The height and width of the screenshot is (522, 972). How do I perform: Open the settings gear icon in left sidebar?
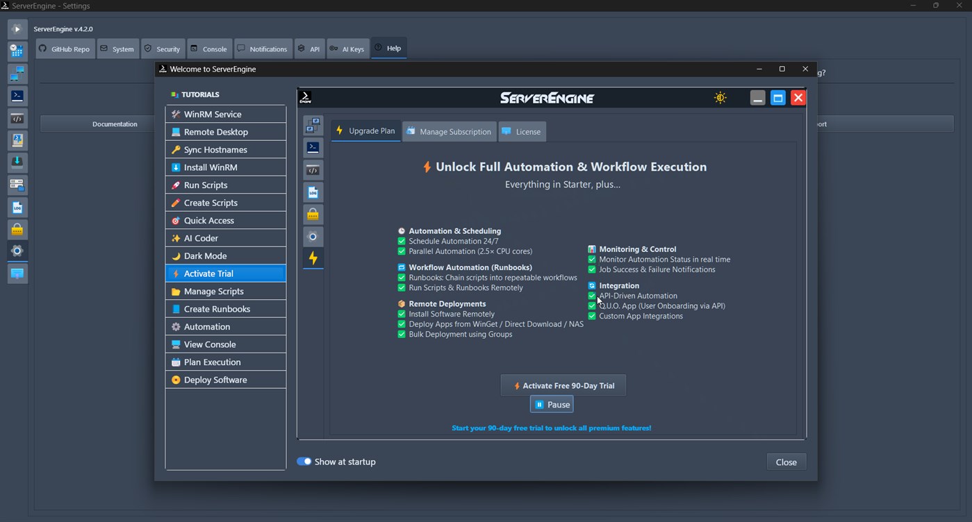pyautogui.click(x=17, y=251)
